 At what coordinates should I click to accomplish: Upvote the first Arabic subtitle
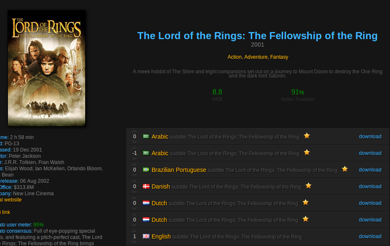tap(134, 131)
